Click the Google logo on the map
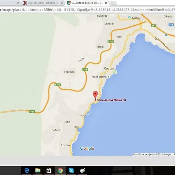Image resolution: width=175 pixels, height=175 pixels. point(87,148)
